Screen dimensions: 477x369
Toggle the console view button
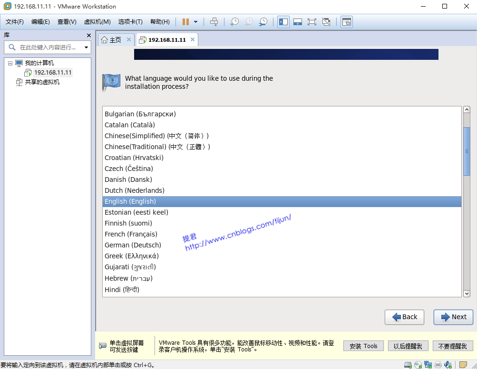click(347, 22)
